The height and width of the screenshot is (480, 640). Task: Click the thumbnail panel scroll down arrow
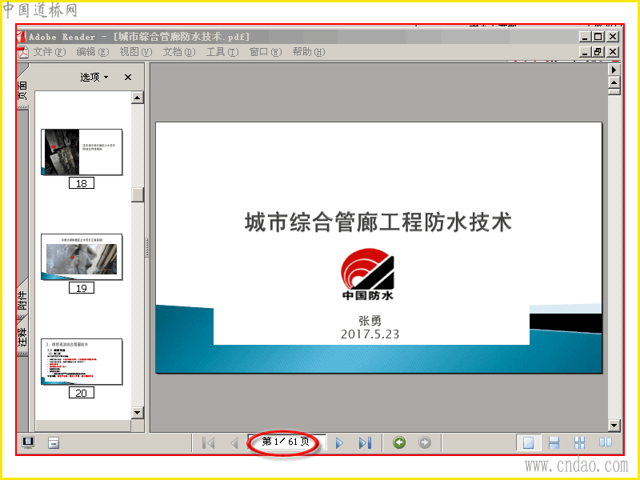point(137,413)
